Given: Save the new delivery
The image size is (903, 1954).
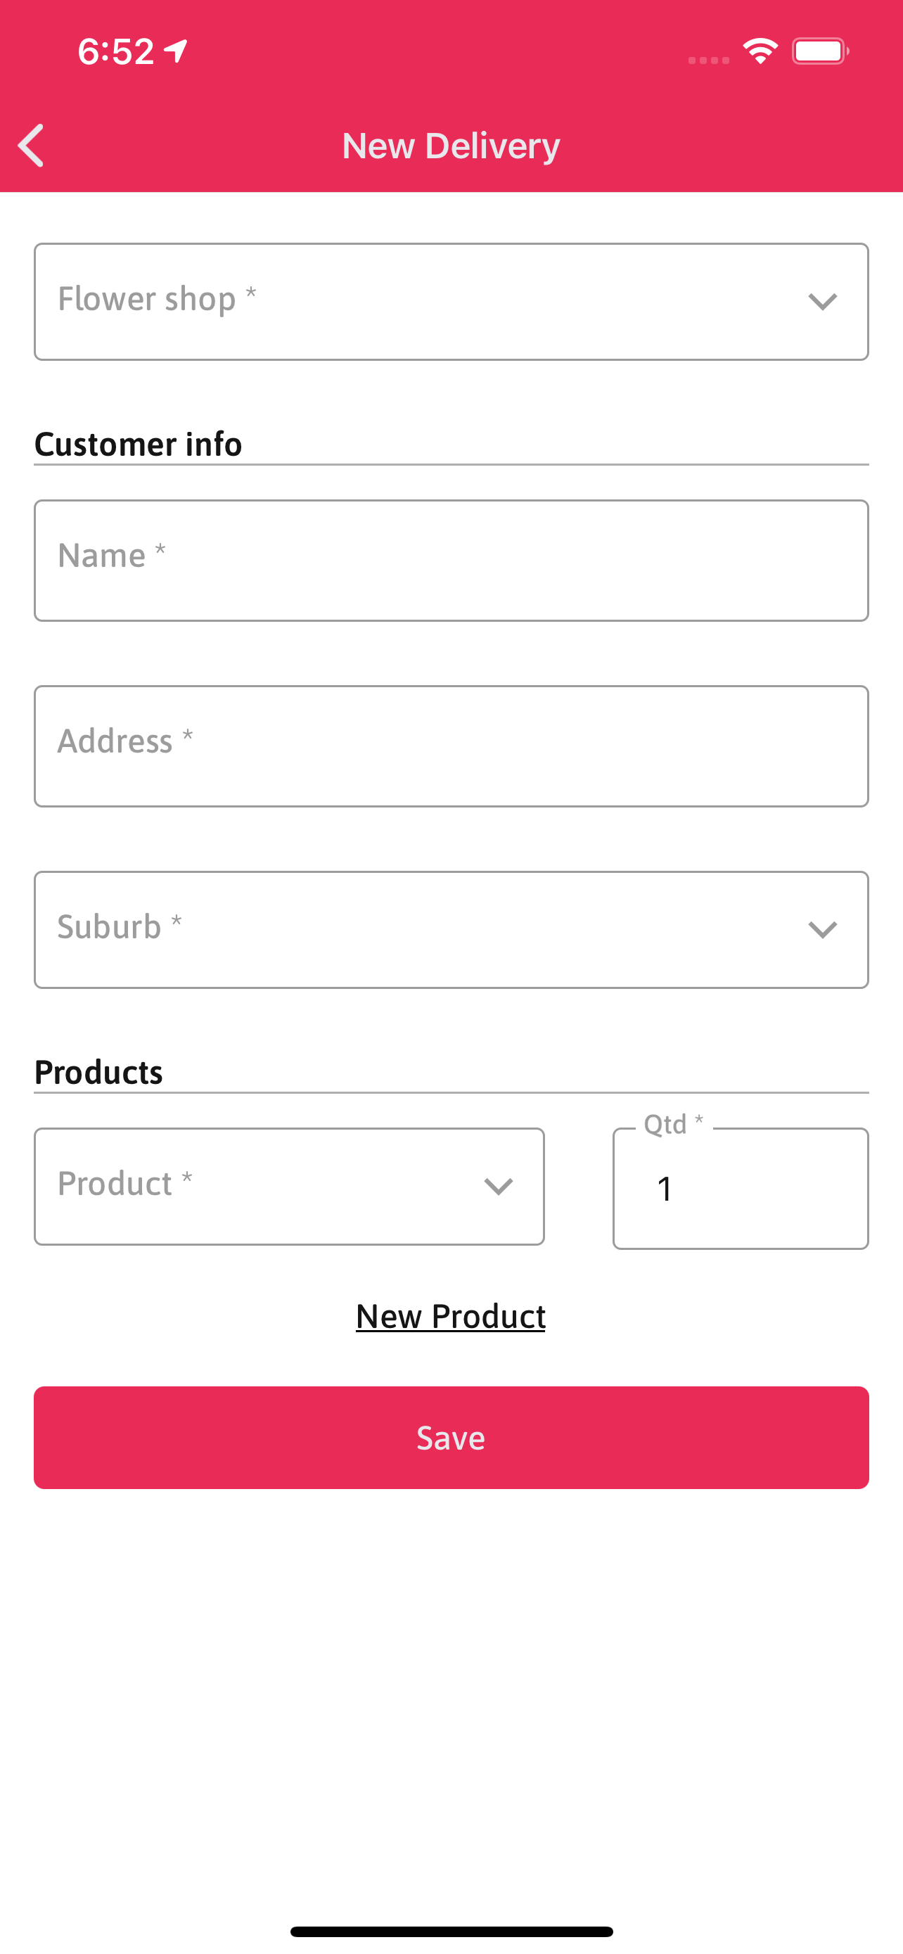Looking at the screenshot, I should [451, 1438].
